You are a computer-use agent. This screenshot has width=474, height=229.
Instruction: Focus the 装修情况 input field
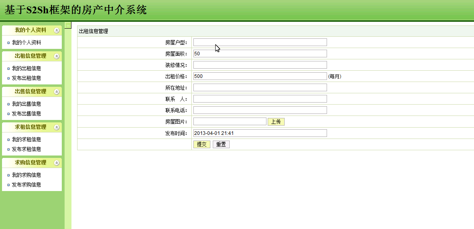point(260,65)
